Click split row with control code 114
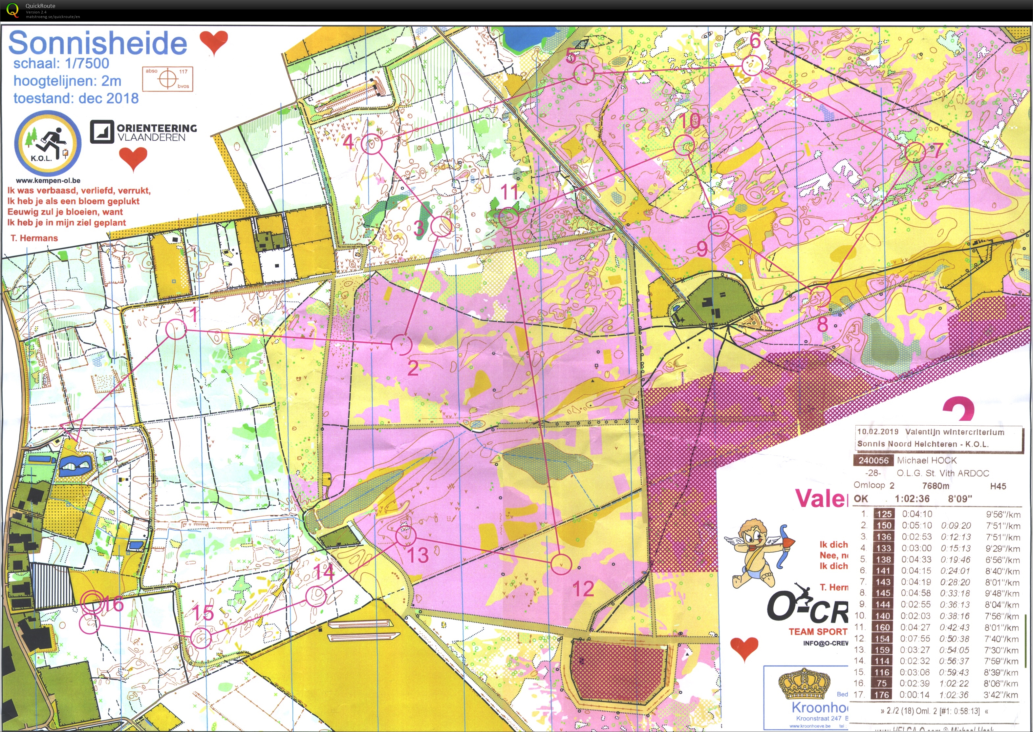1033x732 pixels. (x=937, y=661)
